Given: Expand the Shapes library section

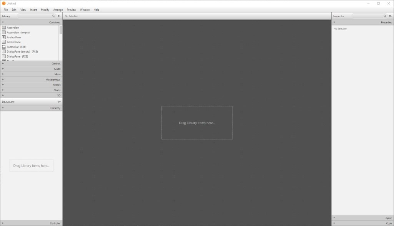Looking at the screenshot, I should coord(31,85).
